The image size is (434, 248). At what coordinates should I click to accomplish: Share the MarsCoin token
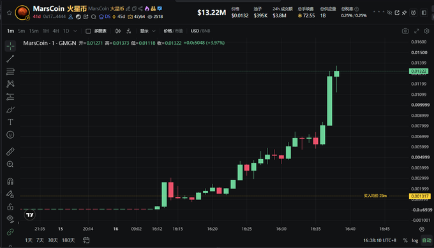140,9
